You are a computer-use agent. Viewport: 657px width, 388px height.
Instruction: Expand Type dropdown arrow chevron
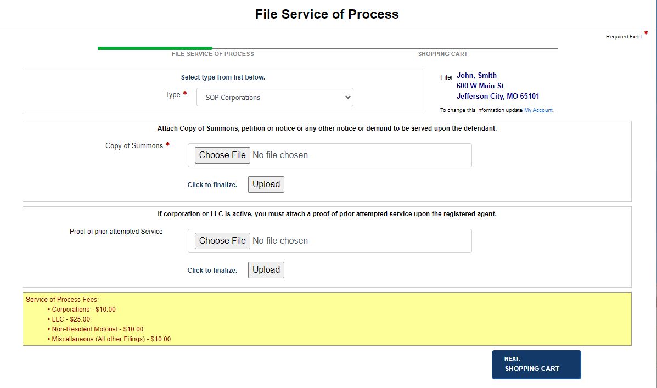click(347, 97)
